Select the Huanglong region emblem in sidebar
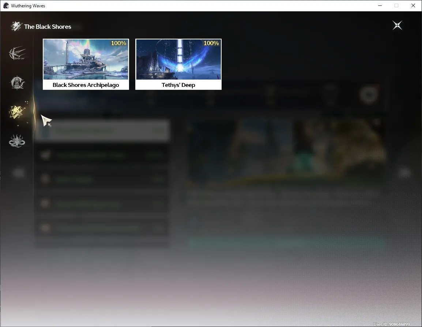Viewport: 422px width, 327px height. pos(17,53)
